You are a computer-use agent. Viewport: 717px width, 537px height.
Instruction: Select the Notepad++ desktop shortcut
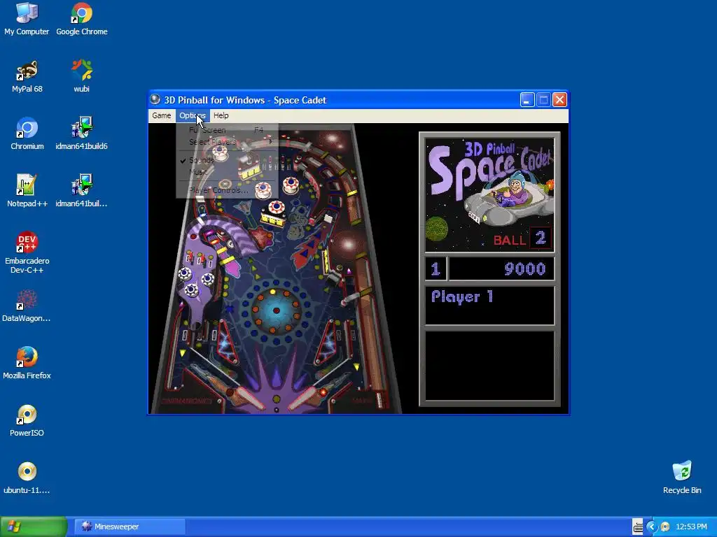tap(27, 191)
